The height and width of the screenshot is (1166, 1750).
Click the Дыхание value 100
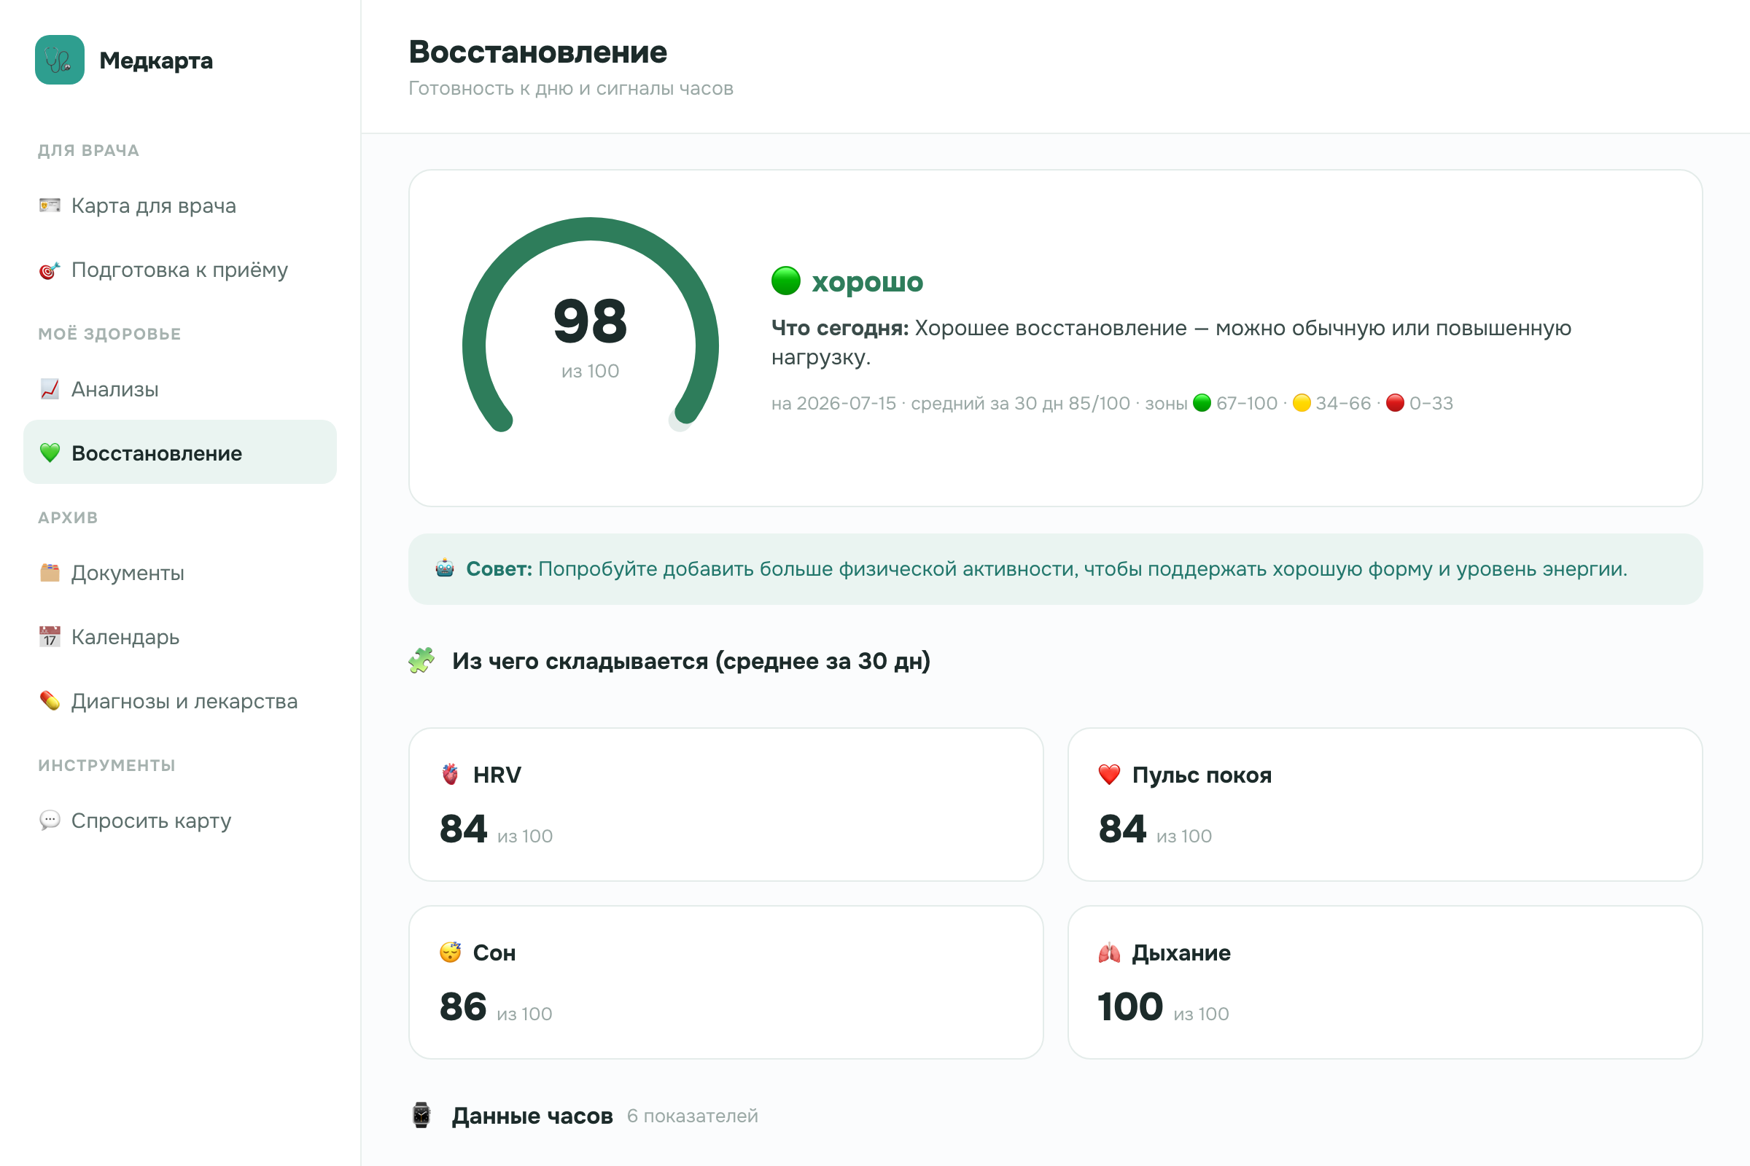[1131, 1007]
